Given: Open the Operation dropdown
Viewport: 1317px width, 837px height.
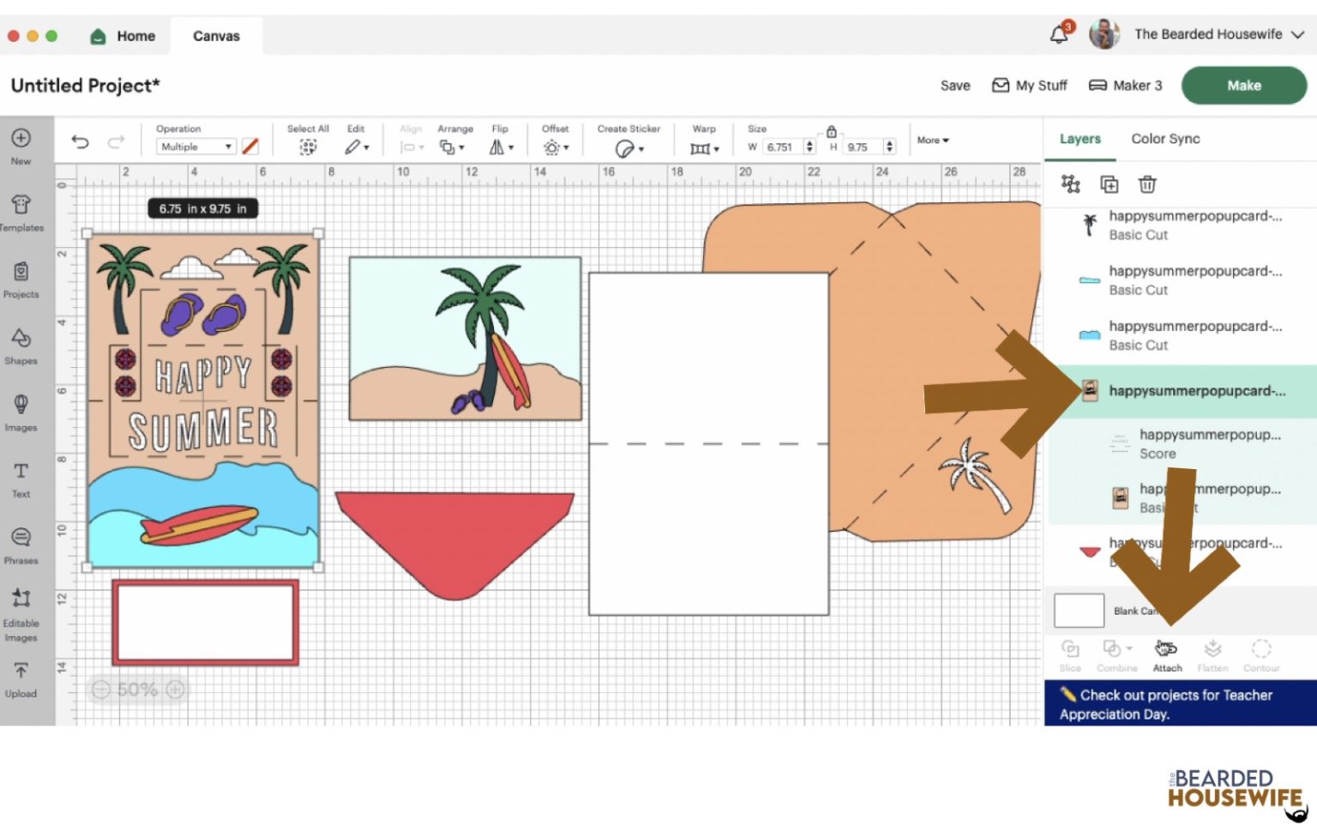Looking at the screenshot, I should coord(196,147).
